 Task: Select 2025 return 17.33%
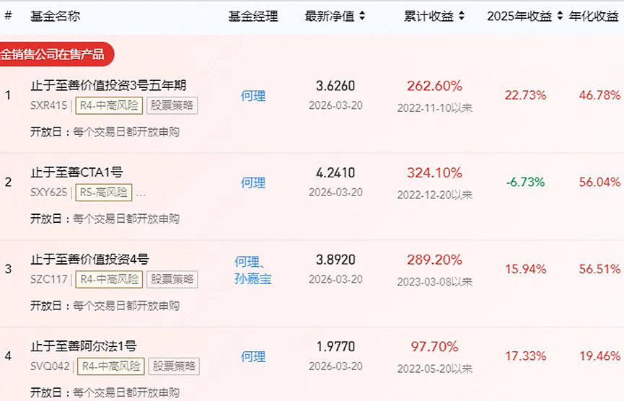[525, 356]
